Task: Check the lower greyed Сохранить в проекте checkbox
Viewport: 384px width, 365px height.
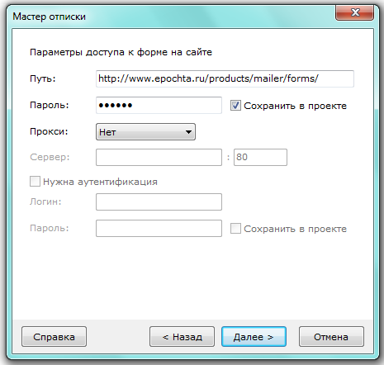Action: (x=235, y=229)
